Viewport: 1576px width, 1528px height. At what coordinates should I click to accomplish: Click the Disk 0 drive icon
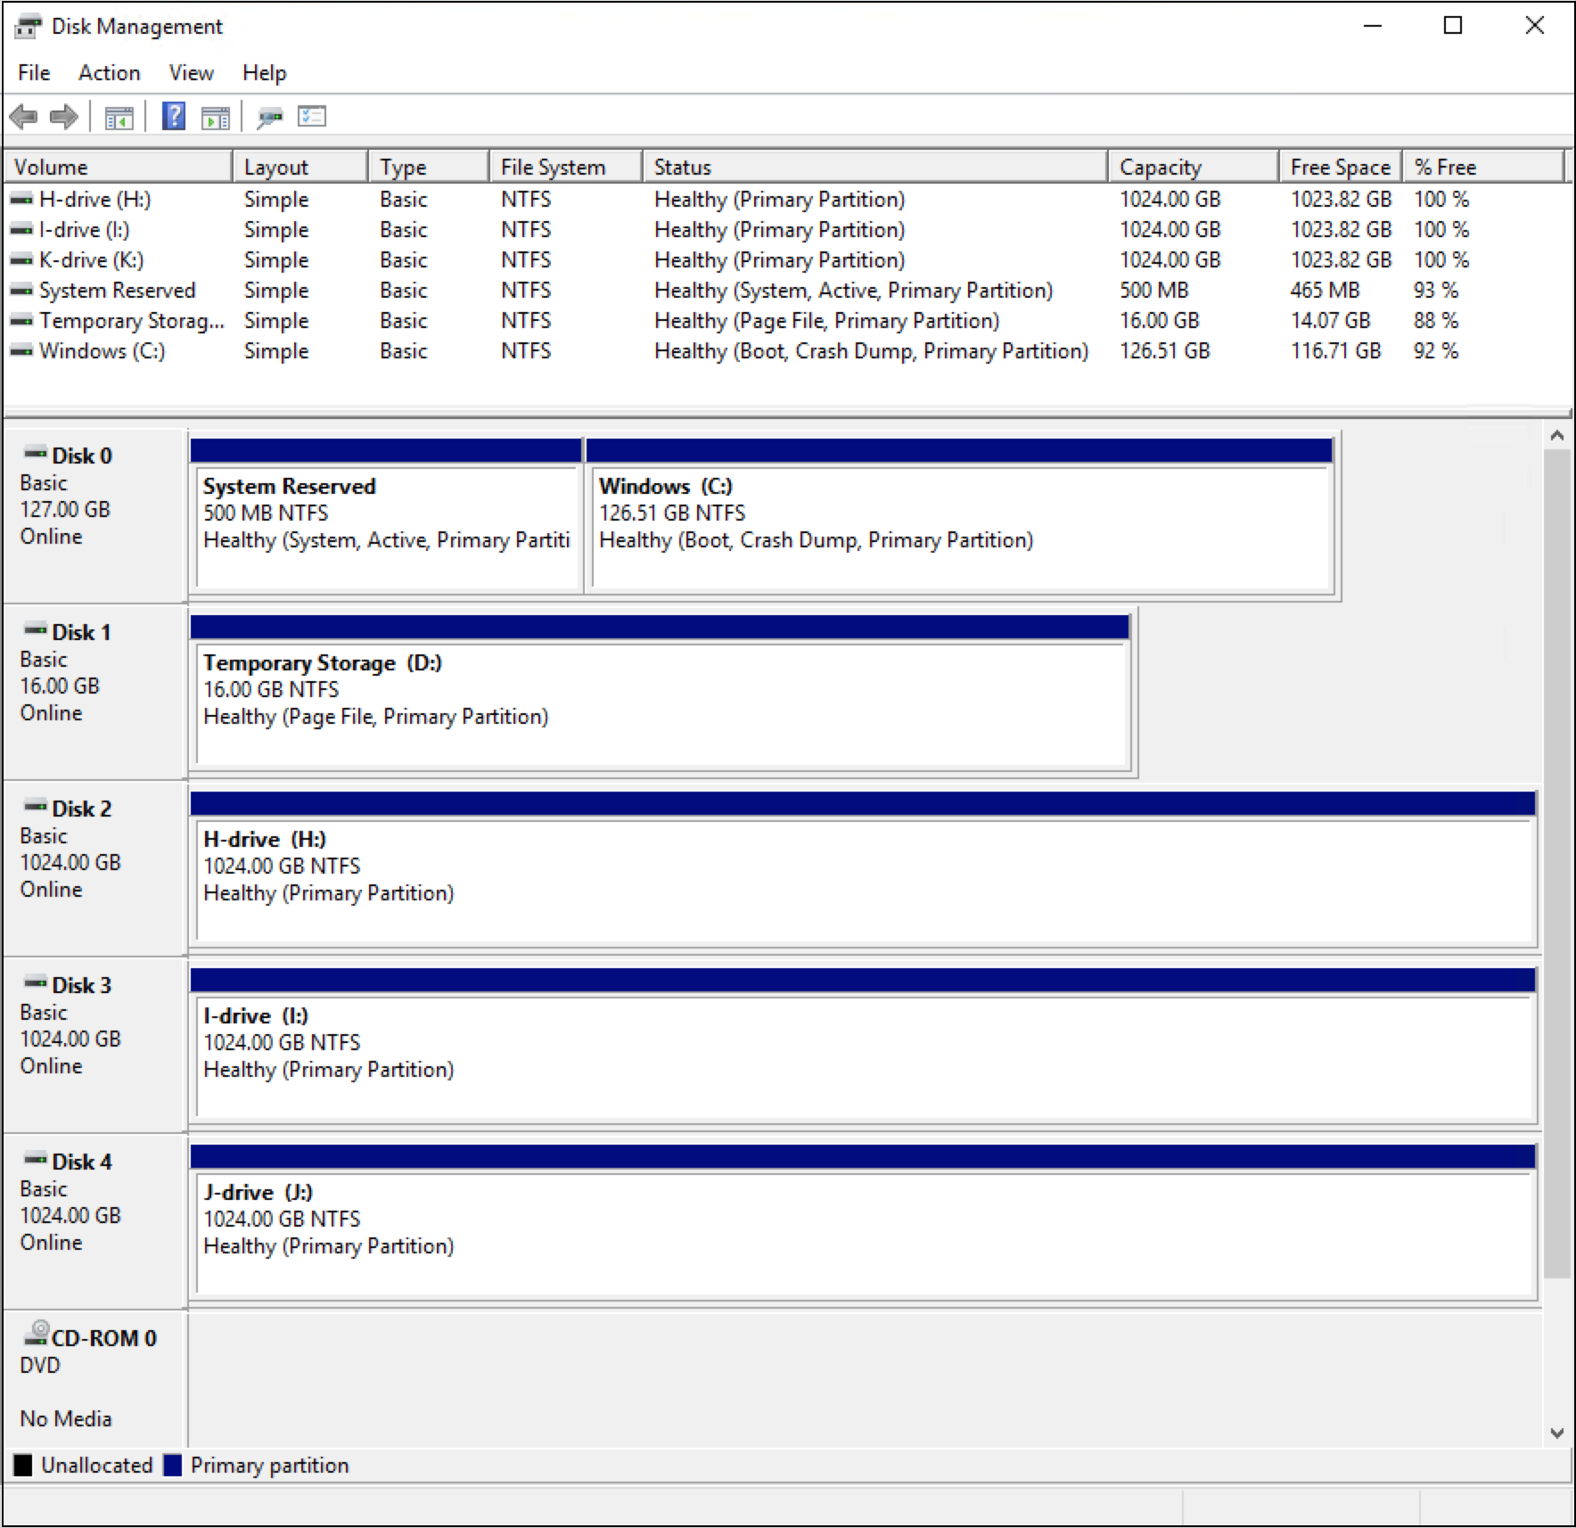click(36, 453)
